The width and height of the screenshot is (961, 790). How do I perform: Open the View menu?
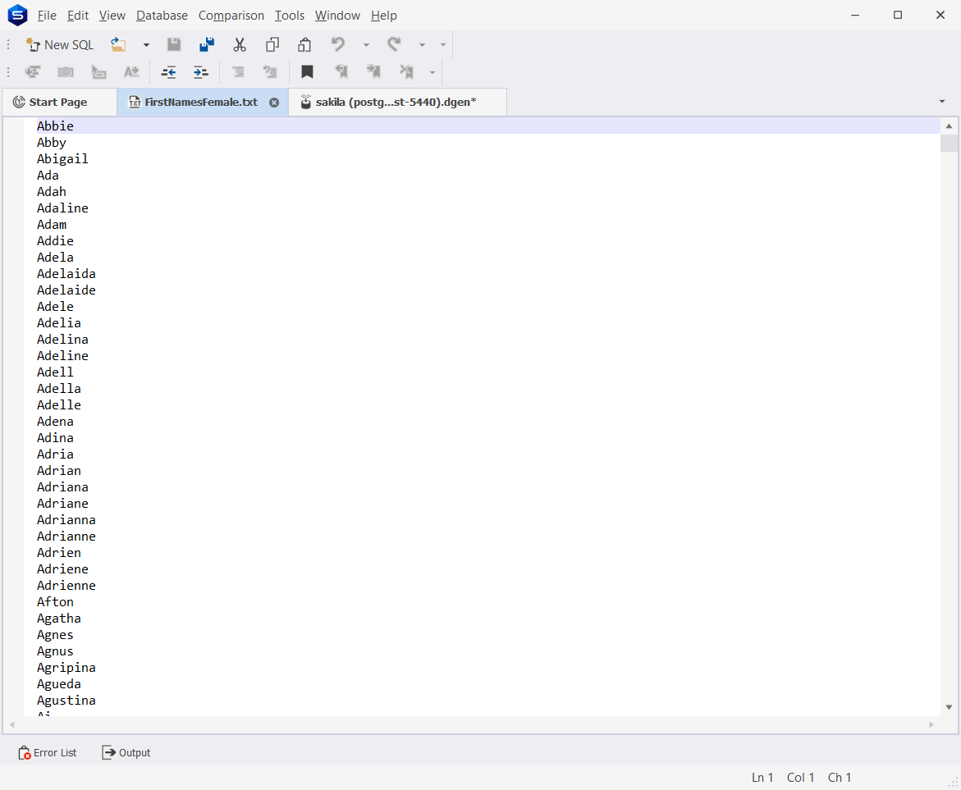coord(112,16)
